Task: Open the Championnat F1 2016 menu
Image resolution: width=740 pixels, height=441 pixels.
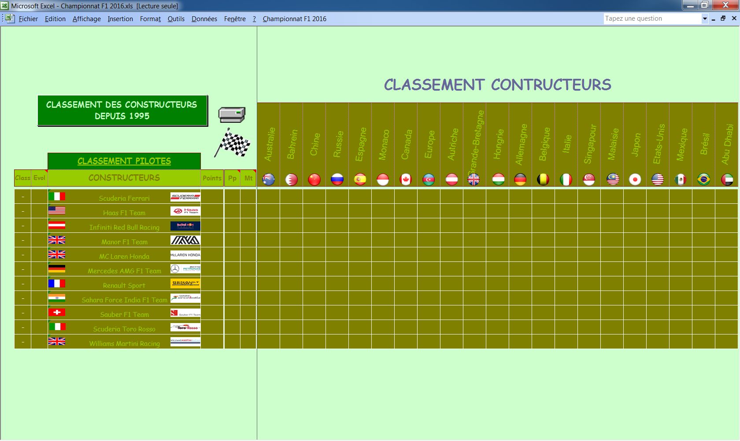Action: (294, 18)
